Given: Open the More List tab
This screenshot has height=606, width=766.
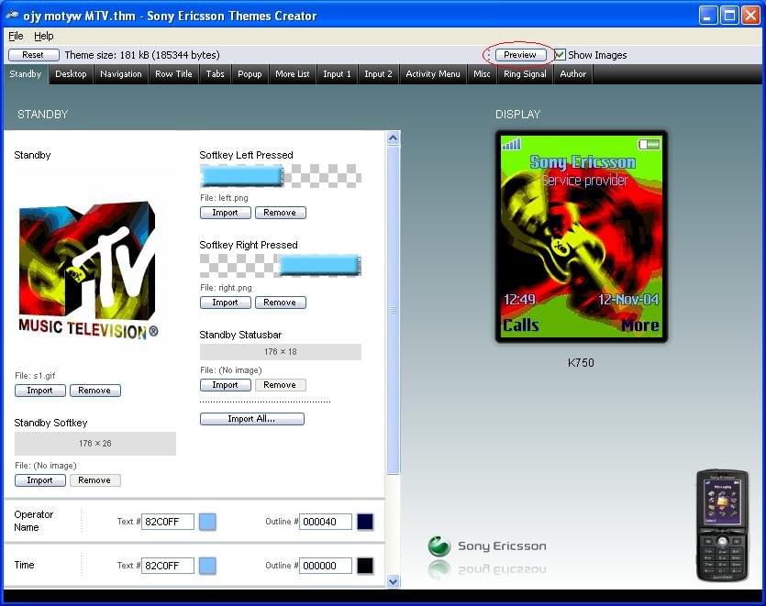Looking at the screenshot, I should 292,74.
